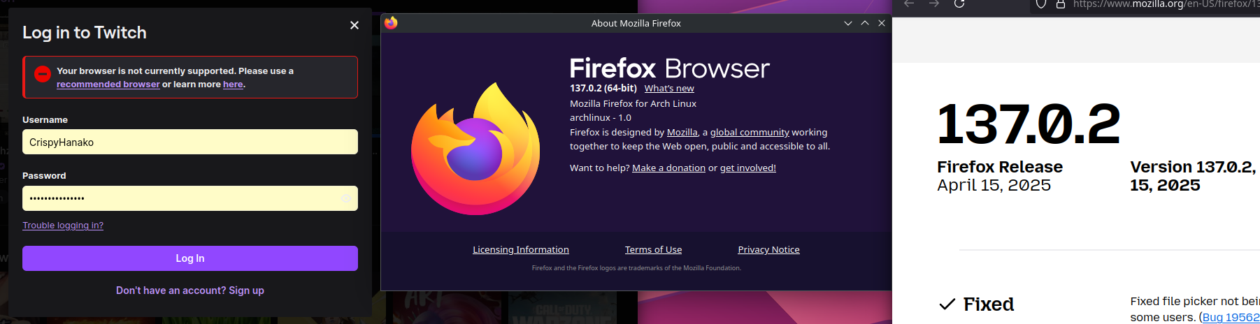Click the About Mozilla Firefox title text
This screenshot has width=1260, height=324.
click(x=636, y=23)
